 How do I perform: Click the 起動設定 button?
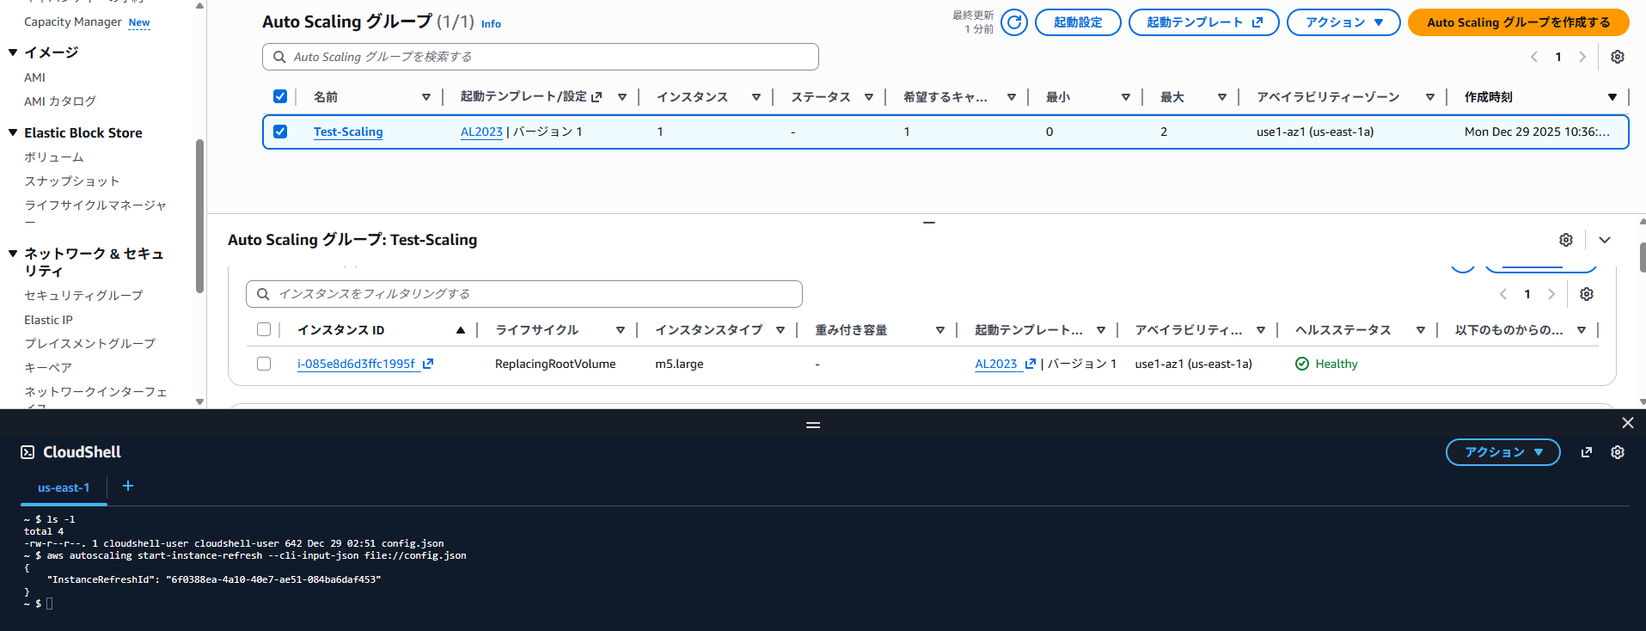[1078, 22]
